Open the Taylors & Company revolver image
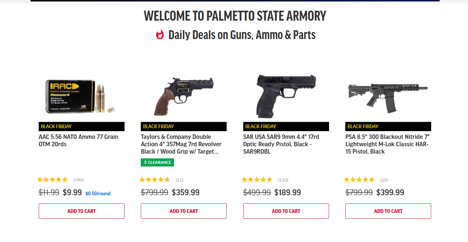This screenshot has width=468, height=242. (184, 96)
